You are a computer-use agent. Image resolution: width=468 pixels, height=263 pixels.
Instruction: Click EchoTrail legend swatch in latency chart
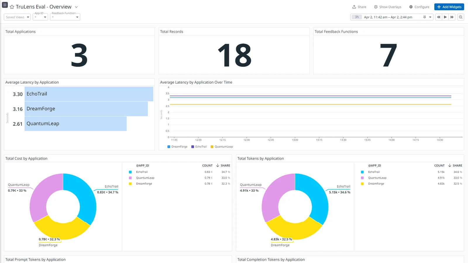point(193,147)
